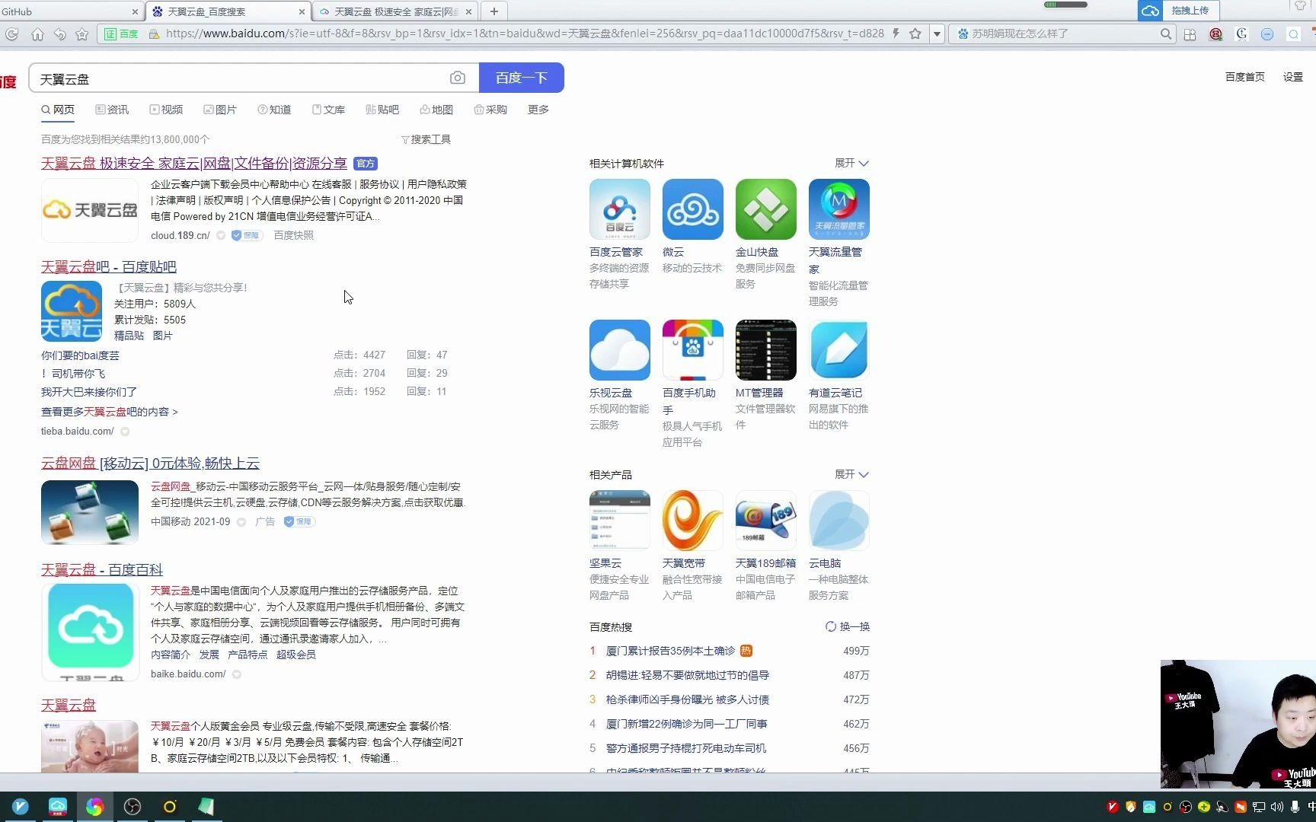Open 更多 search categories
The height and width of the screenshot is (822, 1316).
538,110
